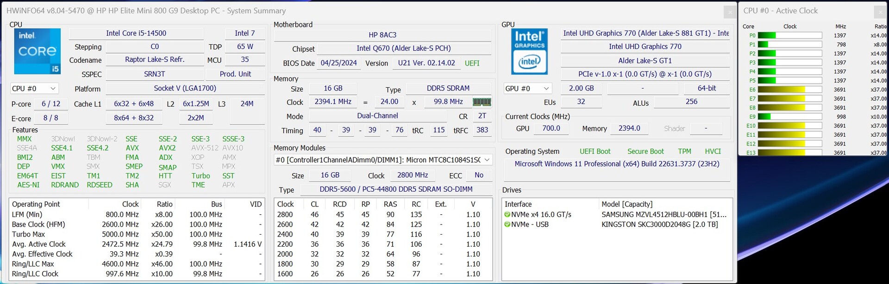Image resolution: width=889 pixels, height=284 pixels.
Task: Click the BIOS version 'U21 Ver. 02.14.02'
Action: [x=426, y=63]
